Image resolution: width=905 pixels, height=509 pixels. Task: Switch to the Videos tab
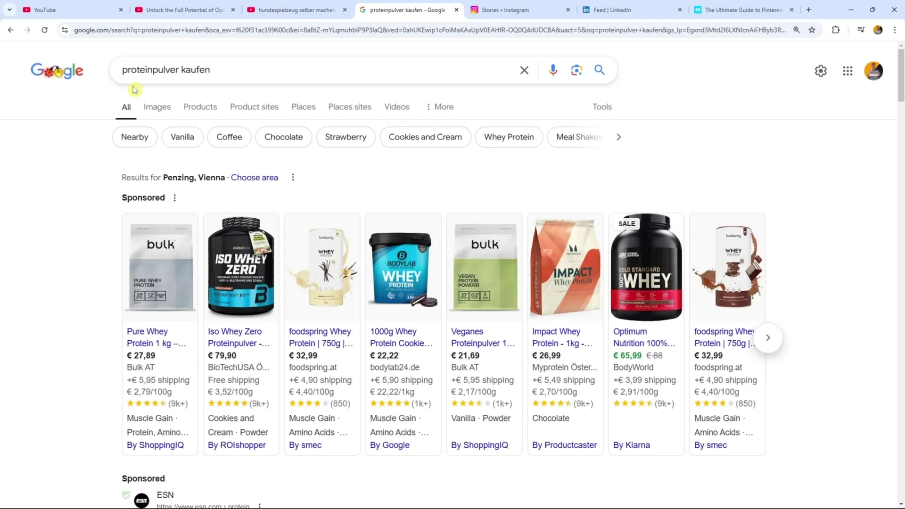coord(397,107)
